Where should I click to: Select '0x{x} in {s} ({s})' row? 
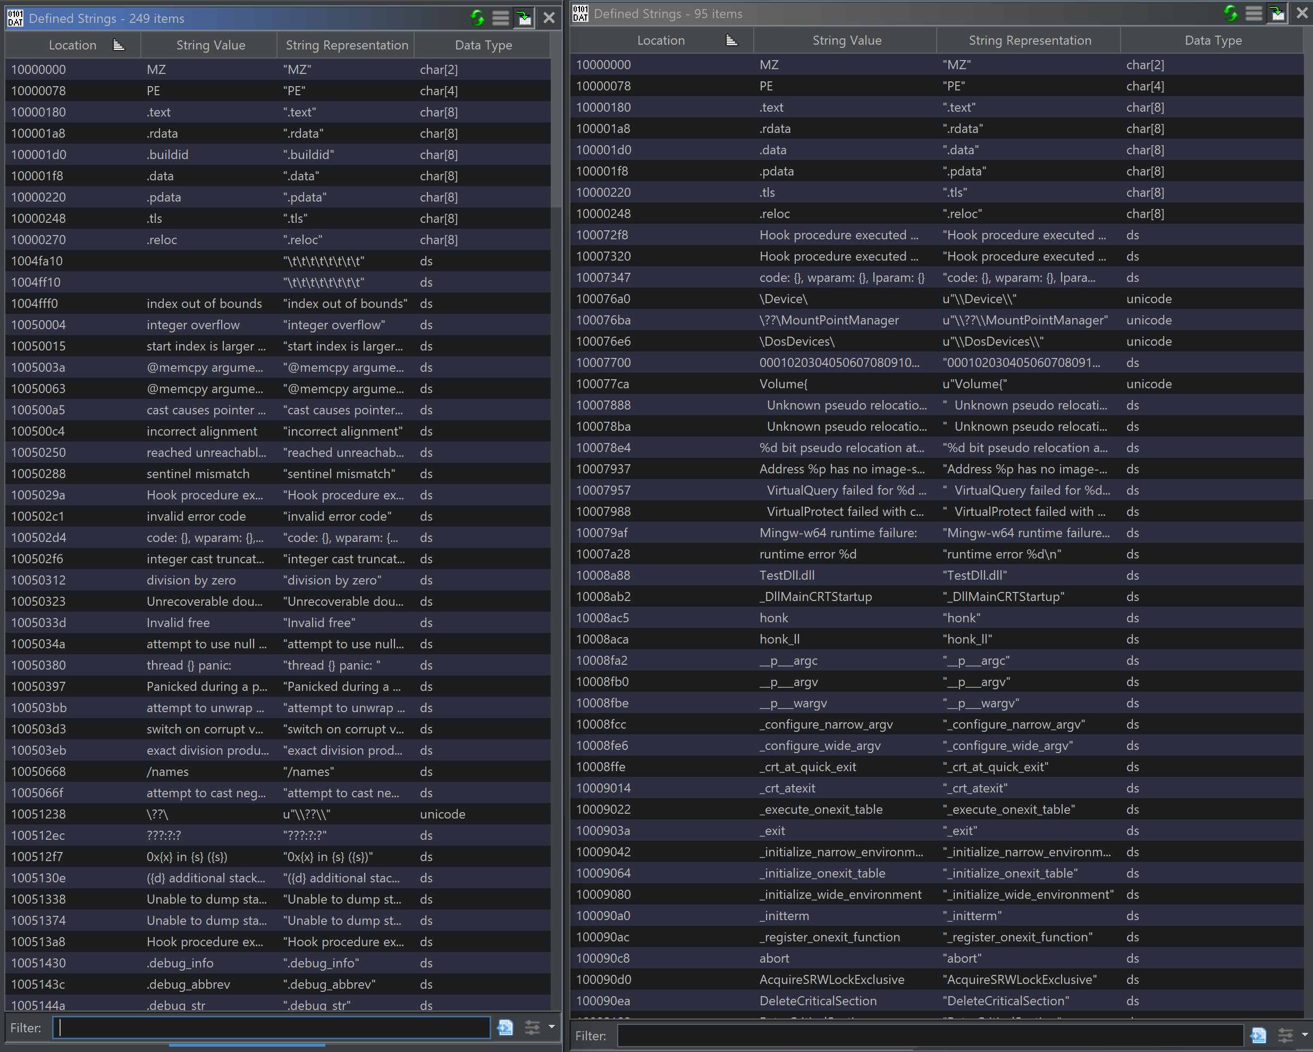tap(279, 857)
